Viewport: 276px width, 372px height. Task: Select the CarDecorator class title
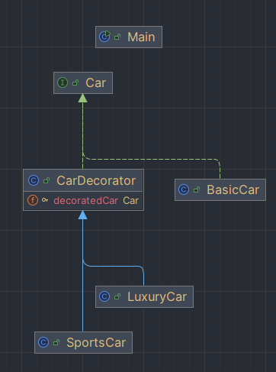(96, 180)
